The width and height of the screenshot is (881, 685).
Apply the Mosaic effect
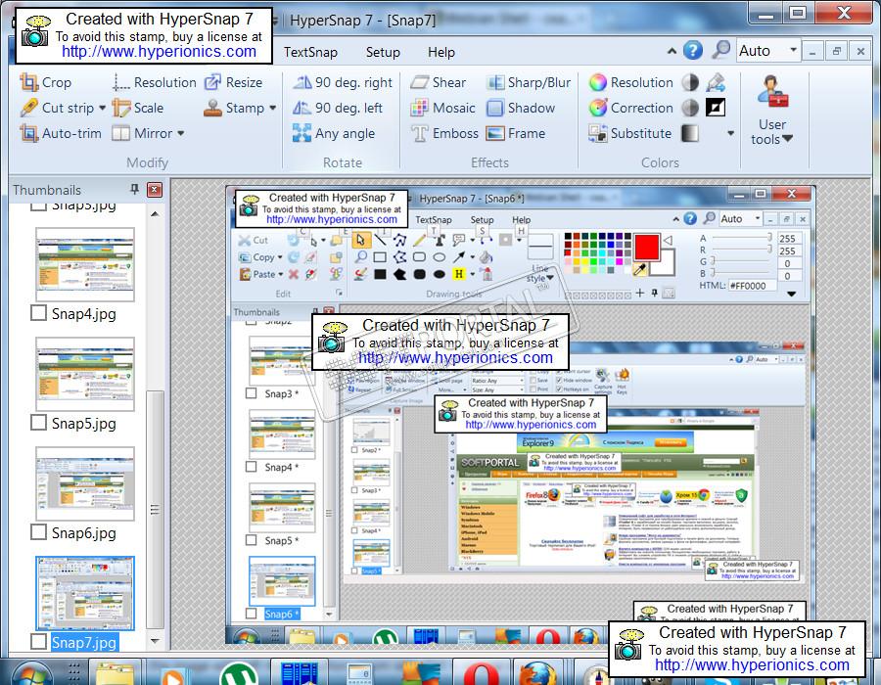point(442,108)
